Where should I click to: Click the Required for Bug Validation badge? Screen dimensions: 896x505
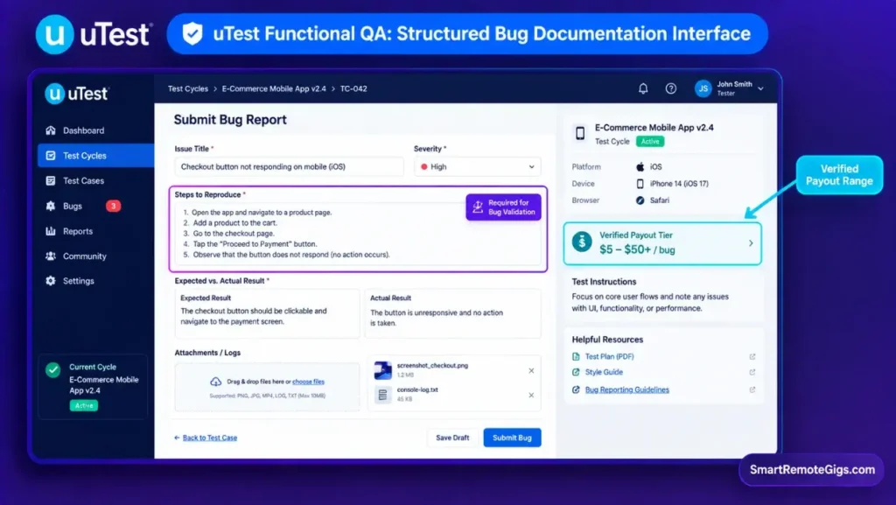[503, 207]
